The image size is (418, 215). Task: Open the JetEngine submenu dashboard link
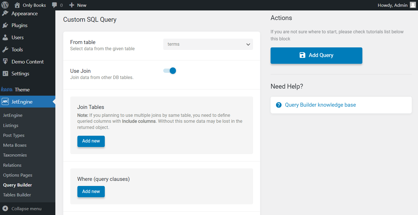click(13, 115)
